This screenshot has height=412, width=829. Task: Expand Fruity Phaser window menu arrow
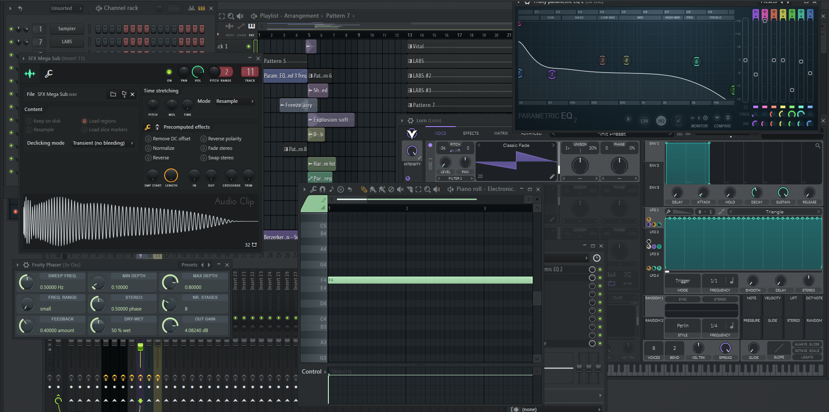click(18, 265)
